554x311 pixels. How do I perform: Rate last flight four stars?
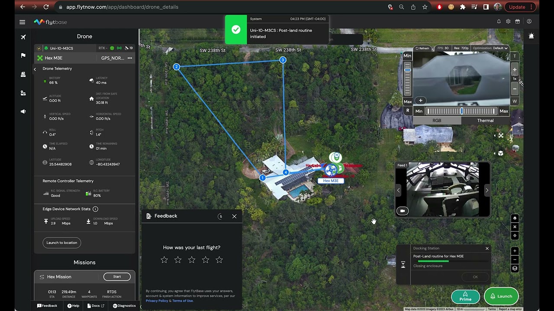click(206, 260)
